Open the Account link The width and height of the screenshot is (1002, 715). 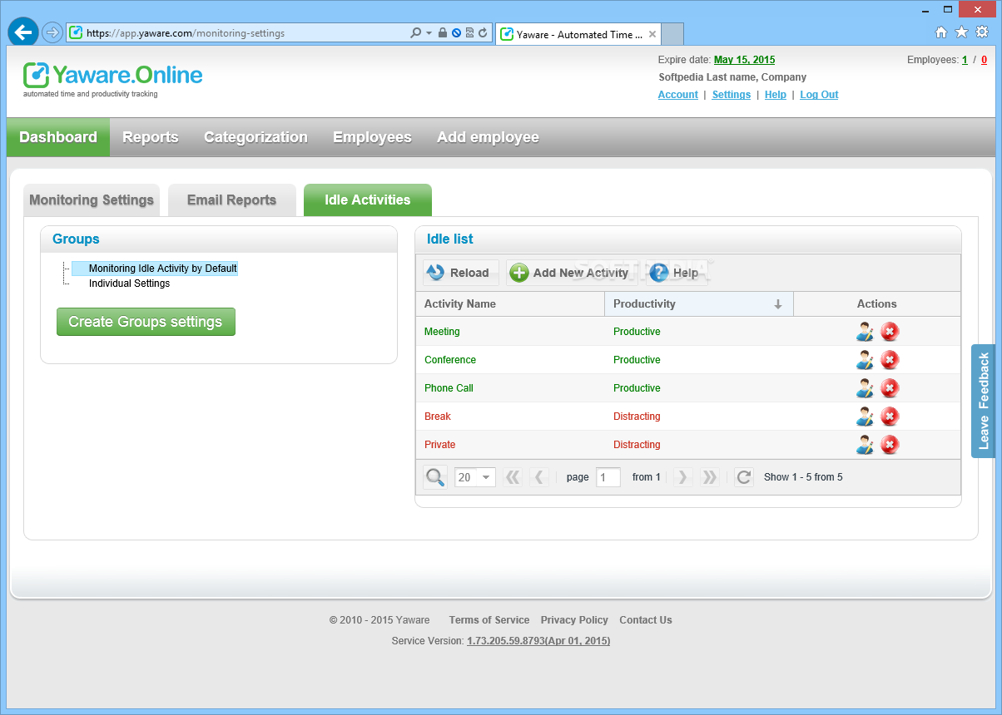click(677, 95)
